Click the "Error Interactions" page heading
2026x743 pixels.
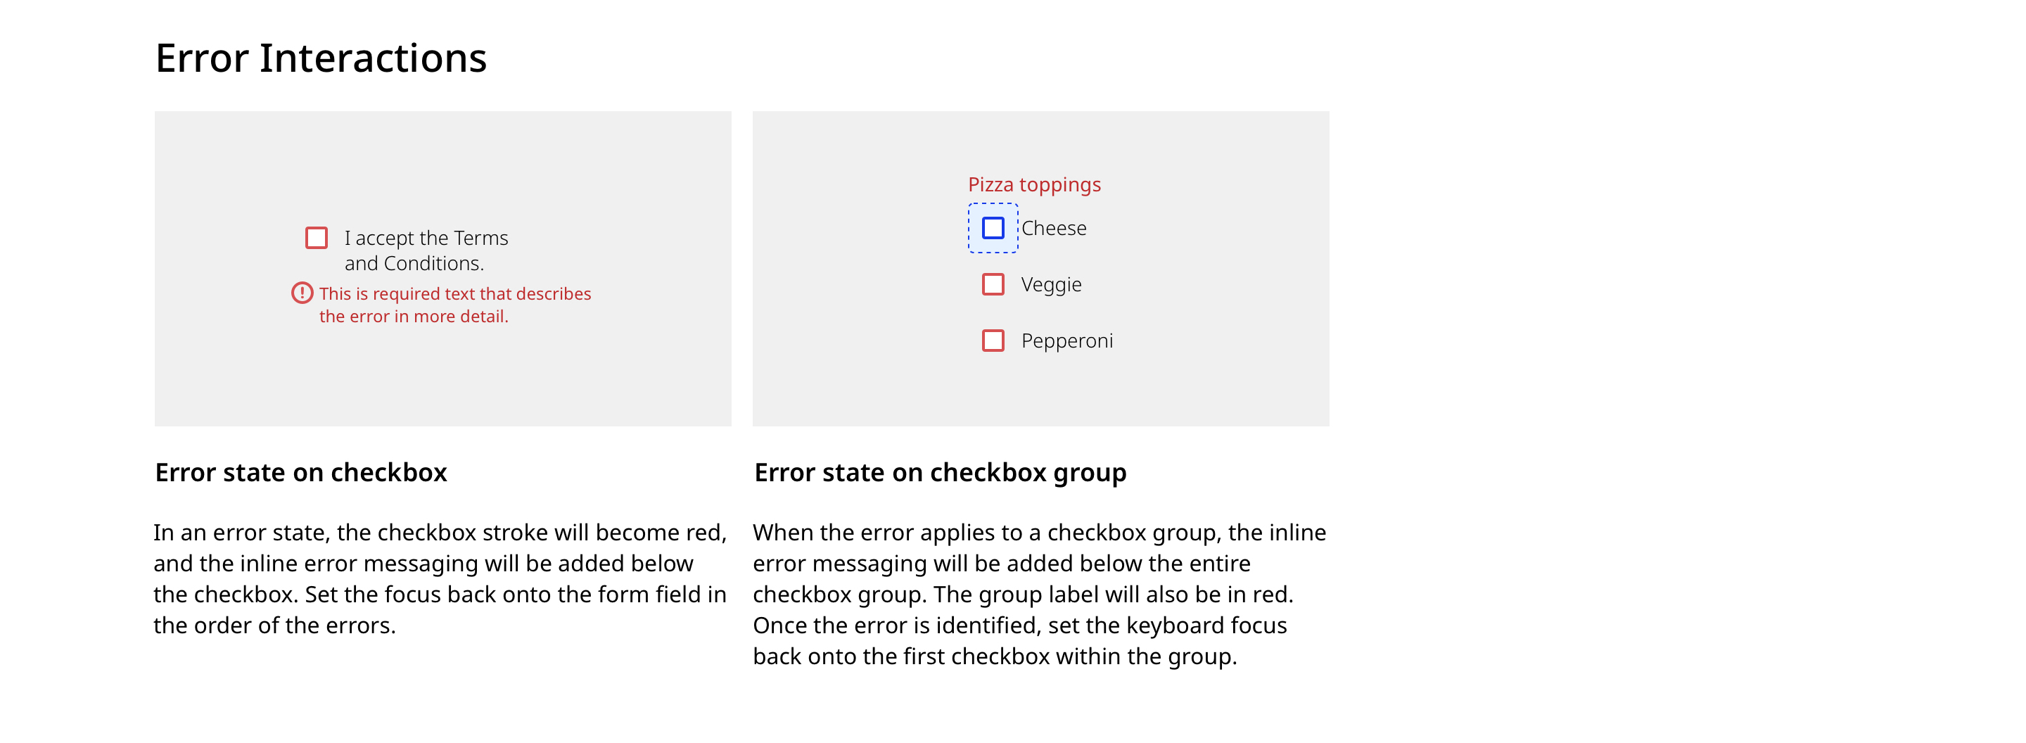321,58
